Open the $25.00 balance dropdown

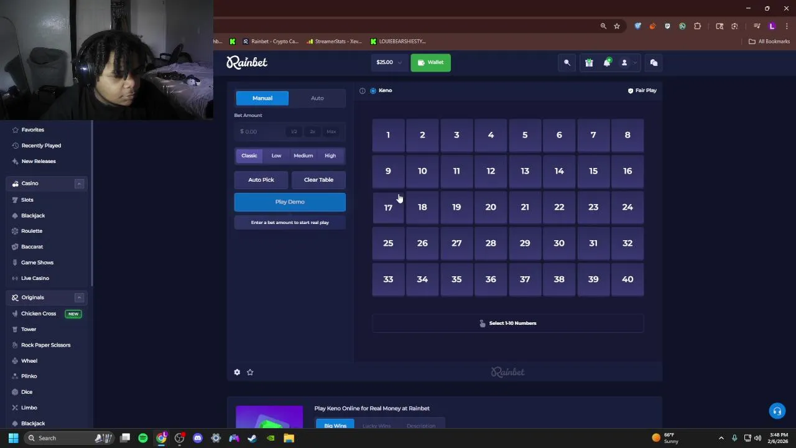click(389, 62)
